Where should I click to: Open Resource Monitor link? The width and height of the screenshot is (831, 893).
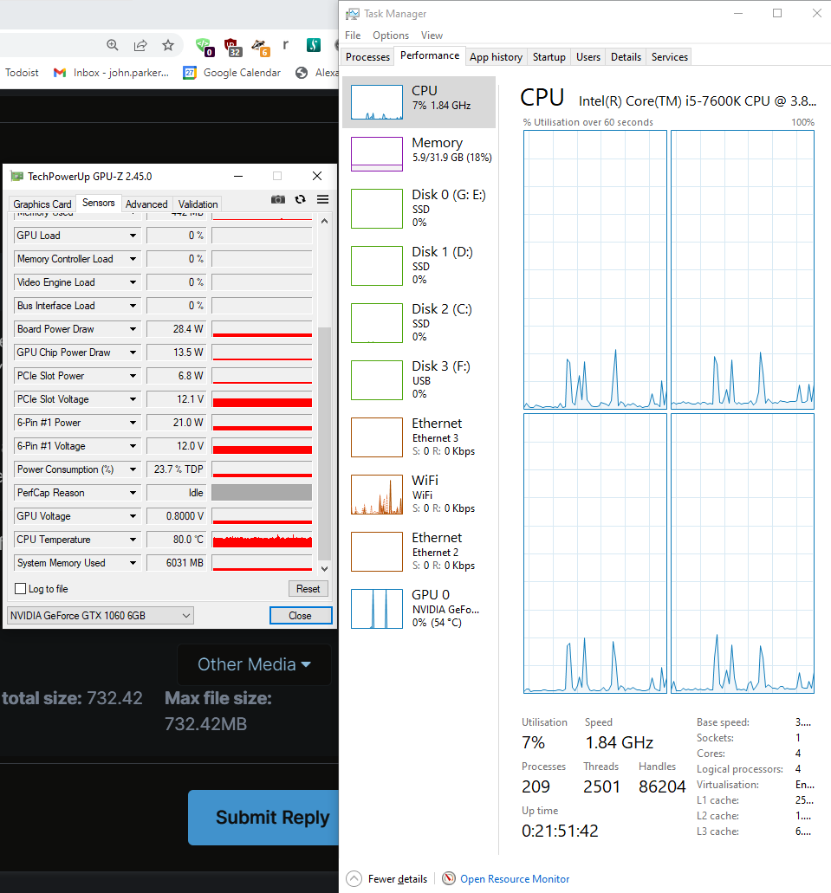515,879
